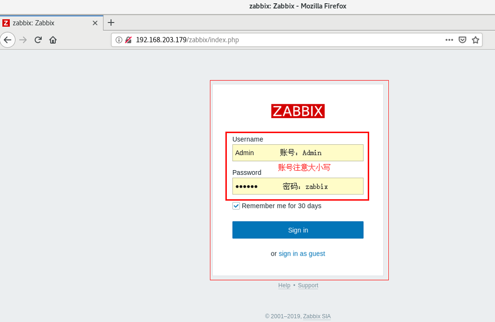The image size is (495, 322).
Task: Open the Support link
Action: [x=308, y=285]
